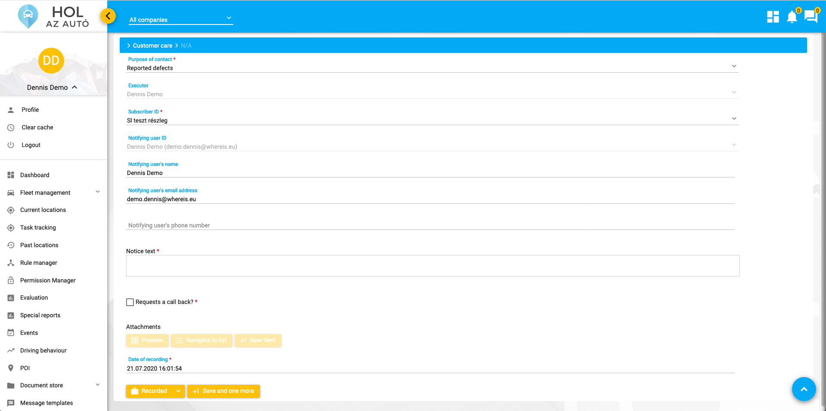Viewport: 826px width, 411px height.
Task: Open the Recorded status dropdown arrow
Action: click(178, 391)
